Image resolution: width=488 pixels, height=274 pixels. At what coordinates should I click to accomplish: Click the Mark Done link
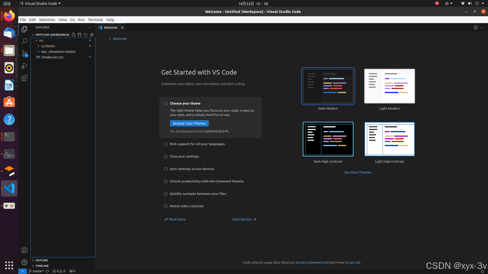(175, 219)
